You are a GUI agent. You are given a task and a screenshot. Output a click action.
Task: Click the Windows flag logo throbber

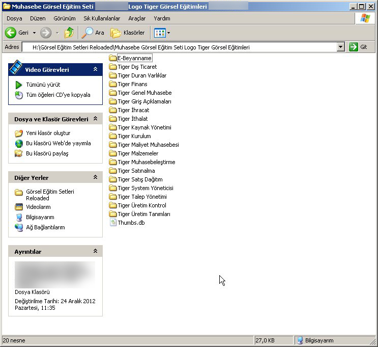click(365, 18)
